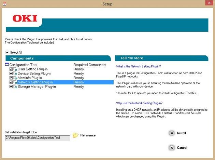215x160 pixels.
Task: Select the Alert Info Plug-in row
Action: (61, 78)
